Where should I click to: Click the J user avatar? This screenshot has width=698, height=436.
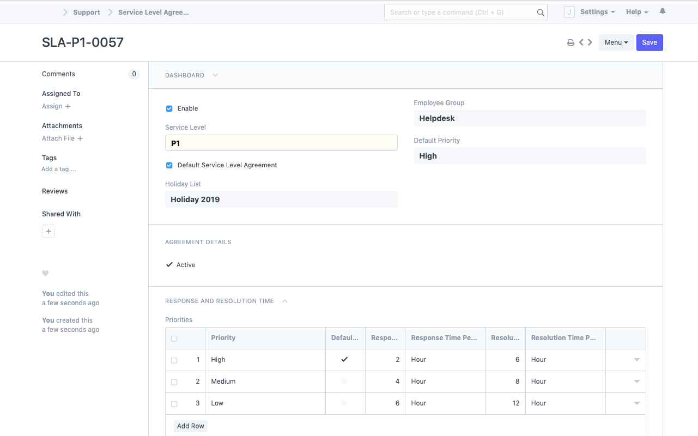(569, 12)
